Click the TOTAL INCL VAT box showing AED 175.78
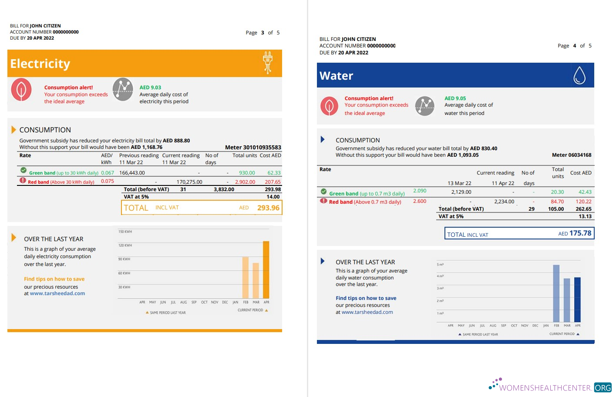This screenshot has height=397, width=616. click(518, 233)
